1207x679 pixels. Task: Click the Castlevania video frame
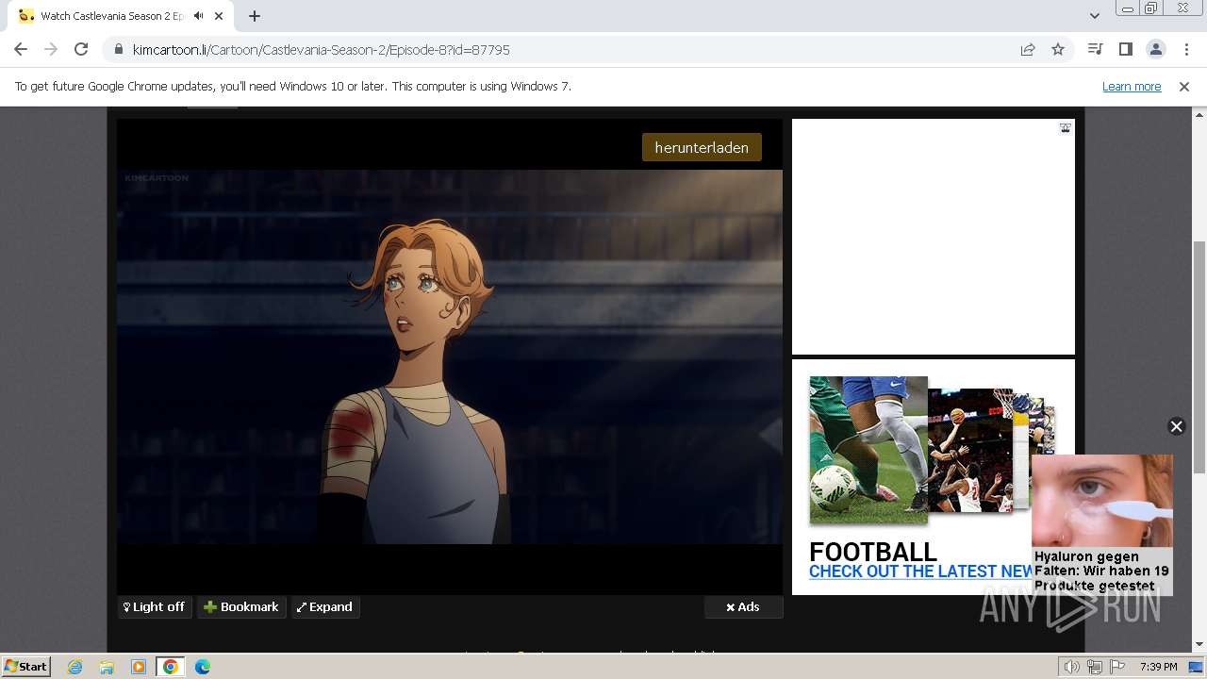(450, 356)
